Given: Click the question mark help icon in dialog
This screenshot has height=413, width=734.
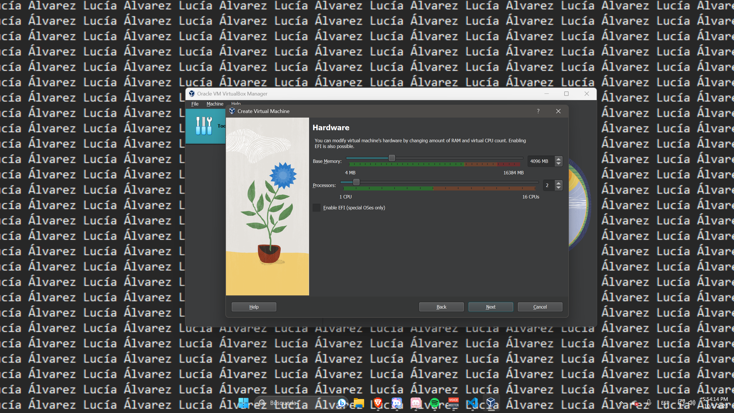Looking at the screenshot, I should [x=538, y=111].
